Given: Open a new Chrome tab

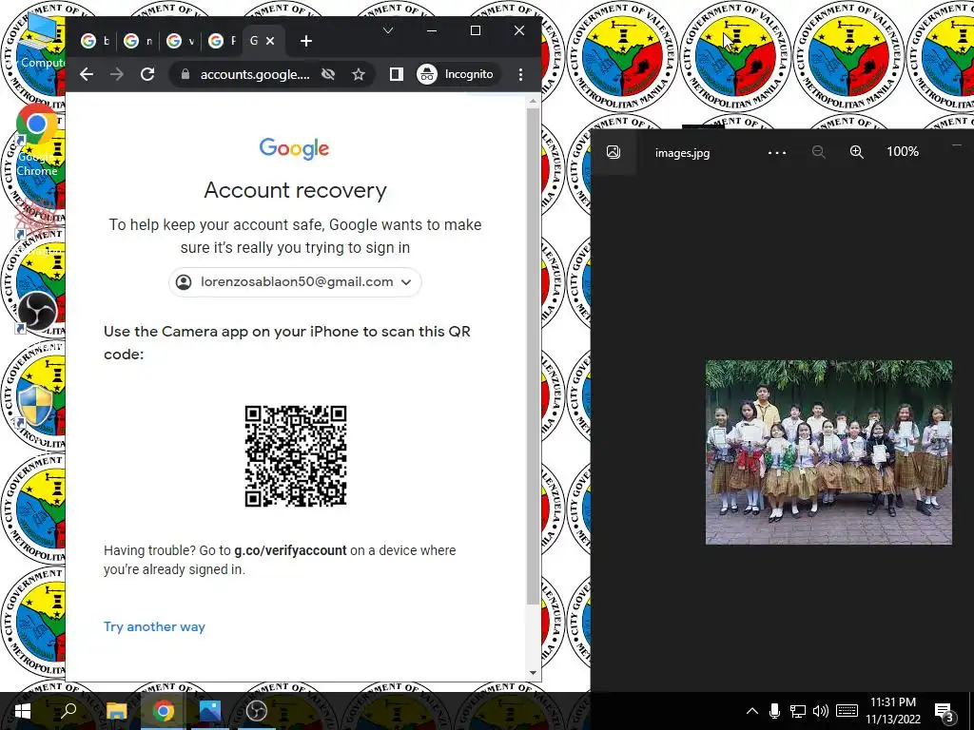Looking at the screenshot, I should tap(305, 41).
